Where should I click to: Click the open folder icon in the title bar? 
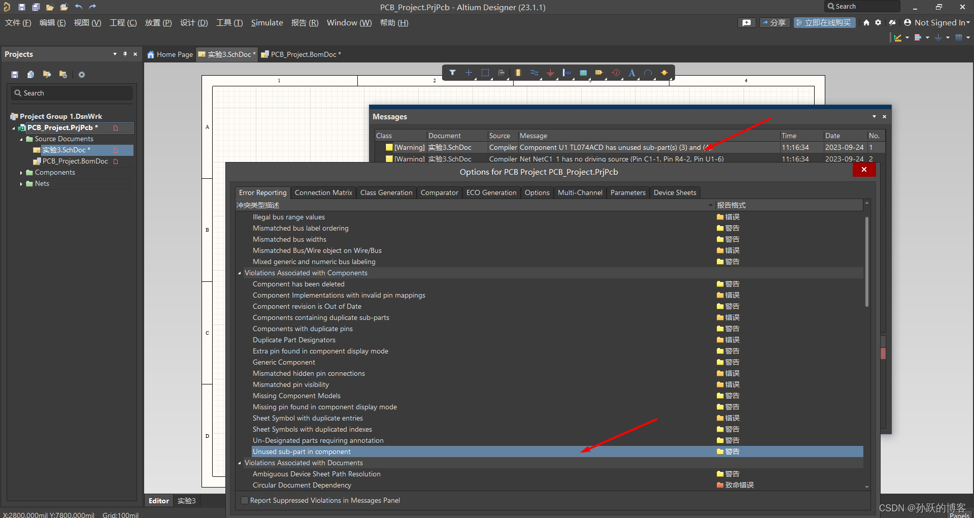50,7
